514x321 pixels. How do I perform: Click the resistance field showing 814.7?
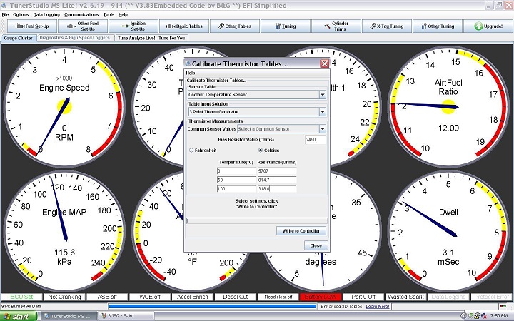277,180
